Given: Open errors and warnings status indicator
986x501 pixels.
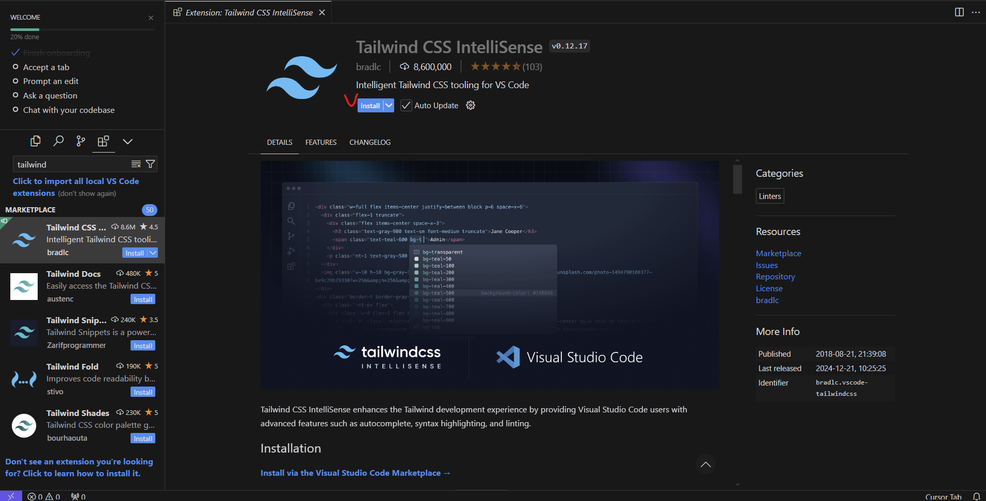Looking at the screenshot, I should click(x=44, y=496).
